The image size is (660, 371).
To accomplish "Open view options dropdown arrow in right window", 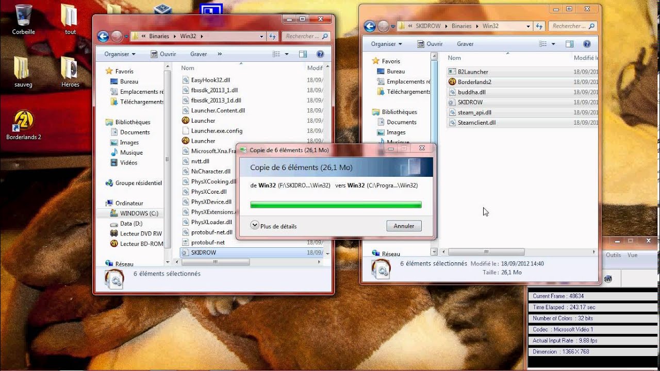I will [x=553, y=44].
